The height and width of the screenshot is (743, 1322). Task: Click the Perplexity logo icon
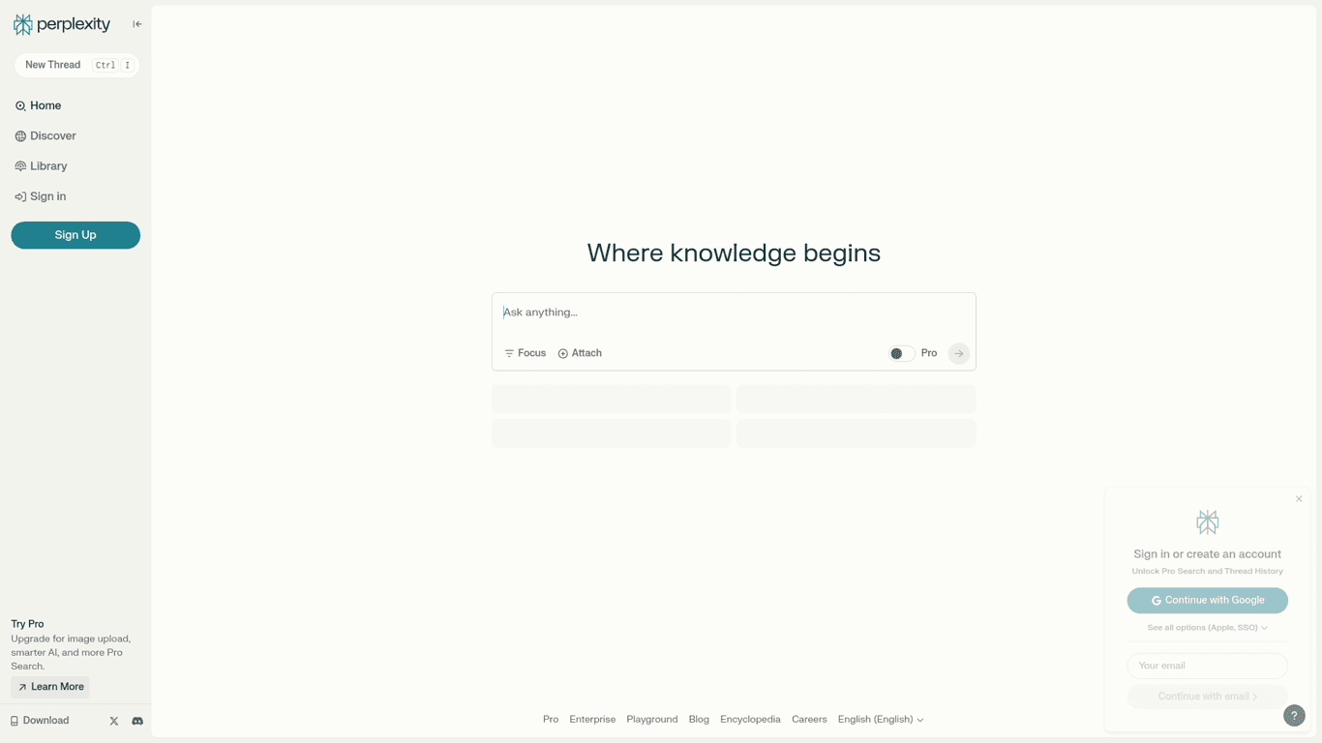(x=23, y=24)
